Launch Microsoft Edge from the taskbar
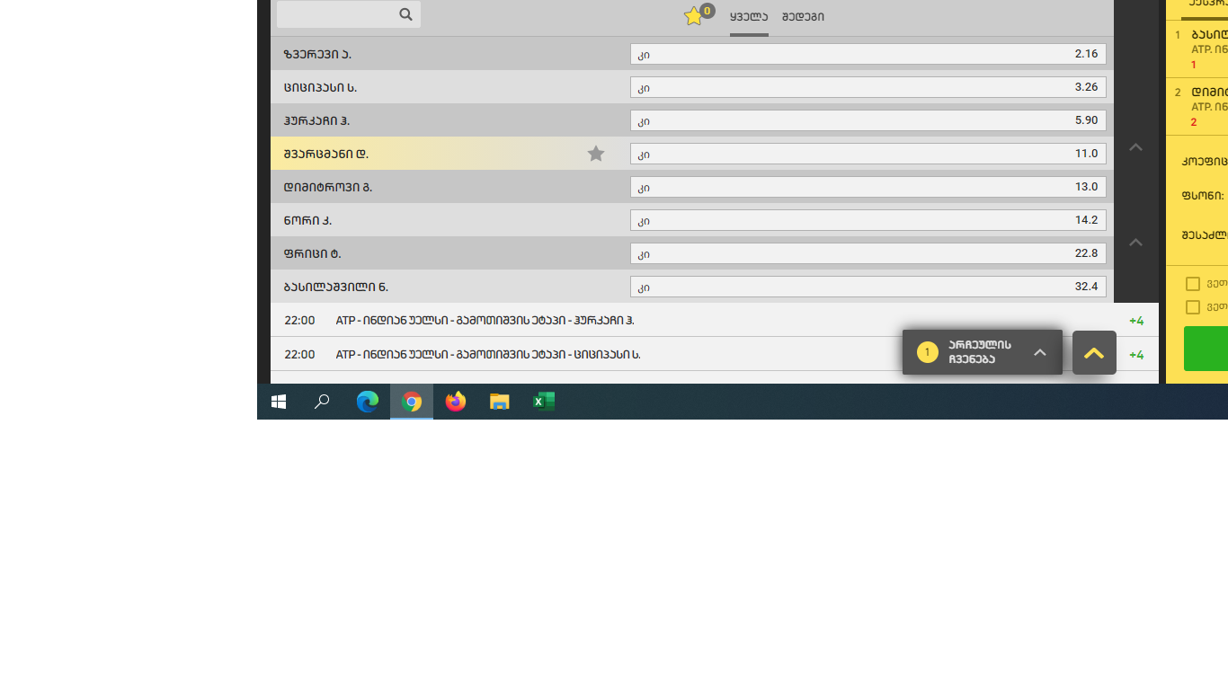The image size is (1228, 690). pyautogui.click(x=368, y=402)
